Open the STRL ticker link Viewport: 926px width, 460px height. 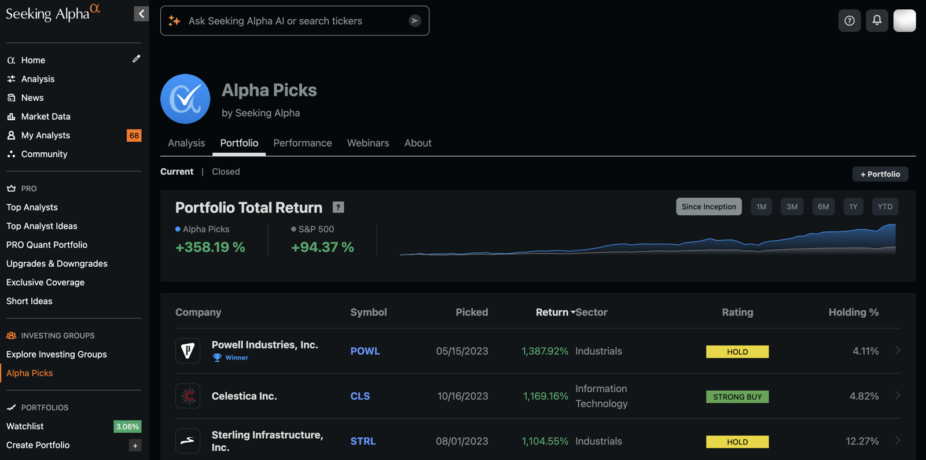pos(363,441)
